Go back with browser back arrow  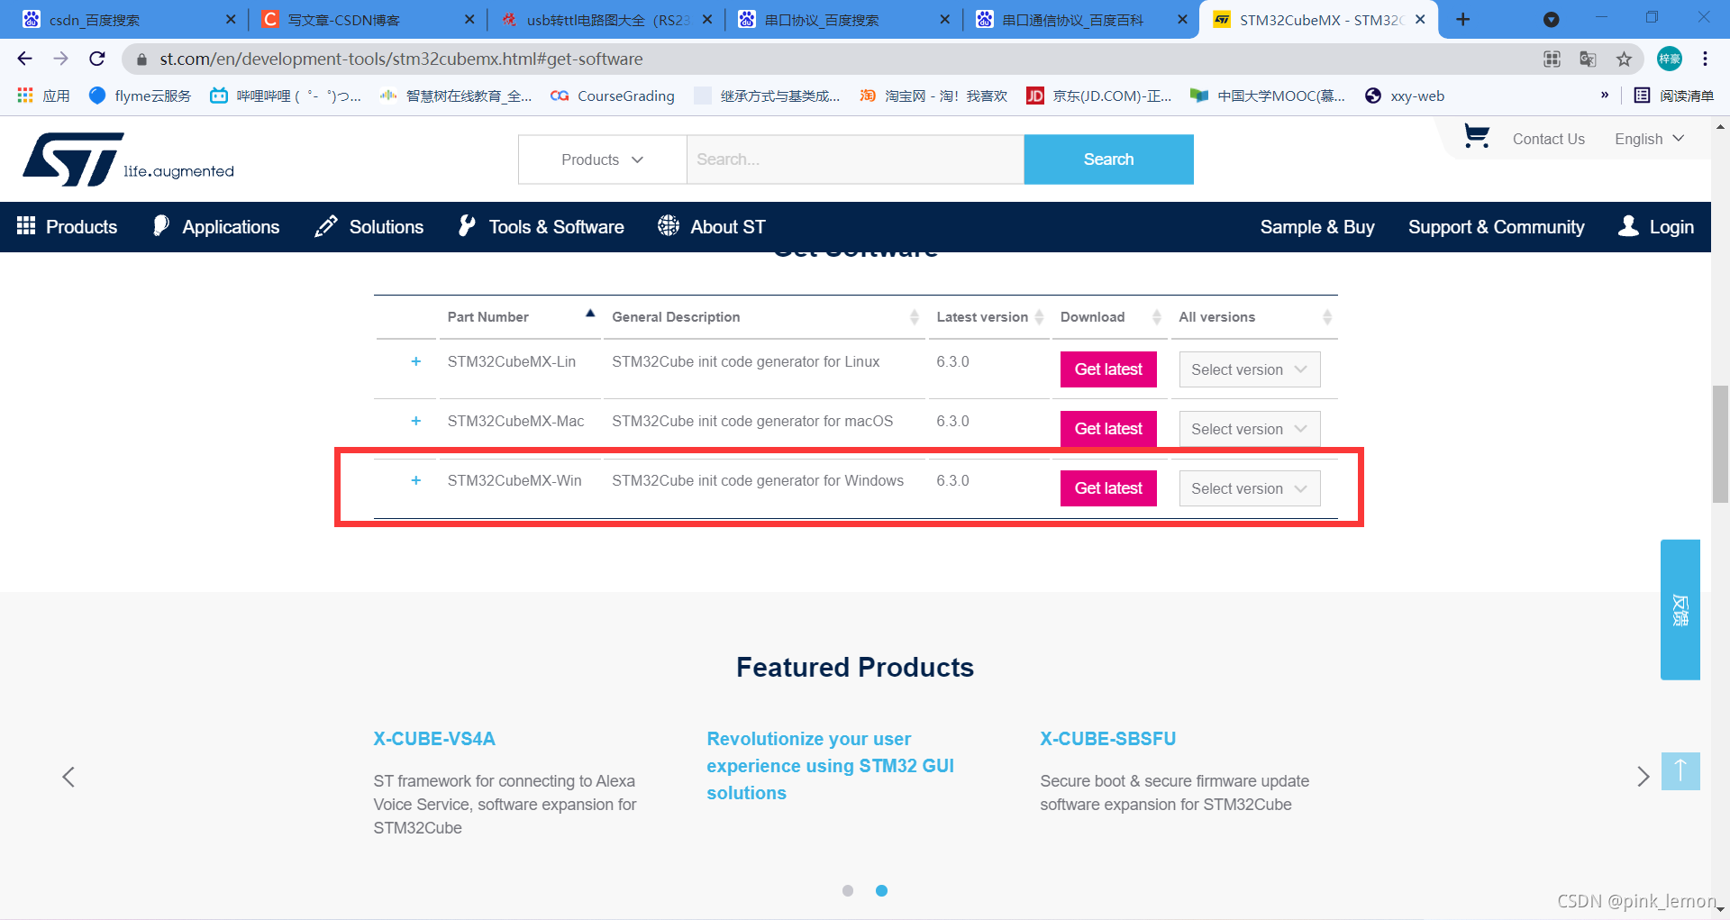pos(24,59)
